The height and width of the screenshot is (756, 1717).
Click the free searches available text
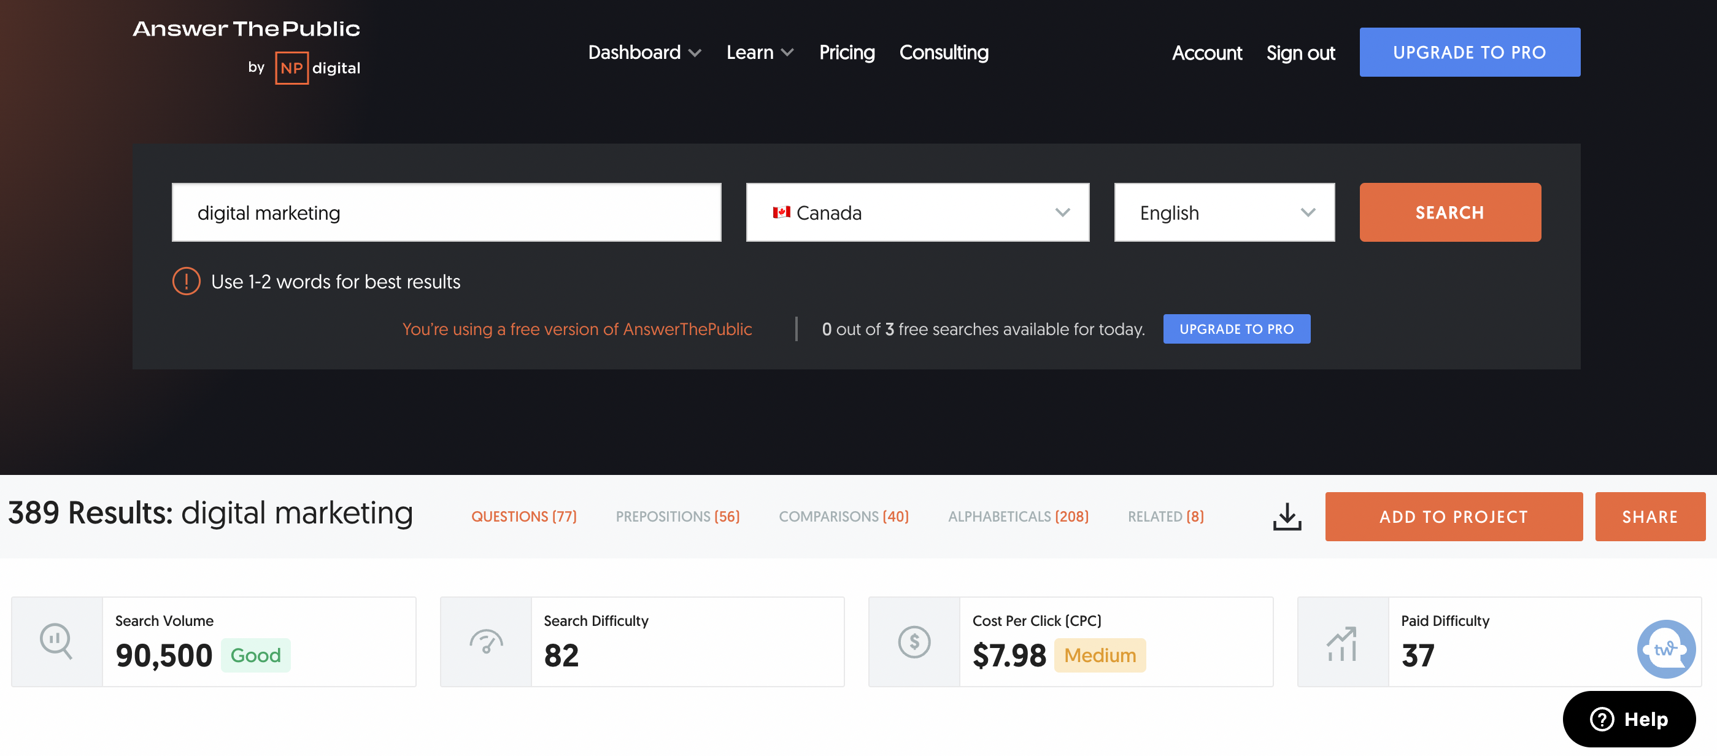point(982,330)
